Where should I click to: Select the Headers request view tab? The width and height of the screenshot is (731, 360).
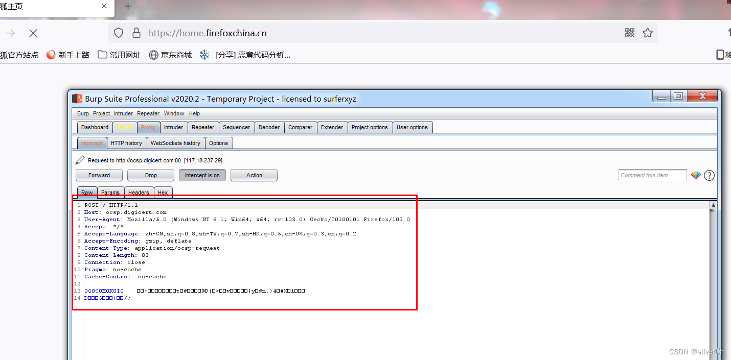coord(139,193)
